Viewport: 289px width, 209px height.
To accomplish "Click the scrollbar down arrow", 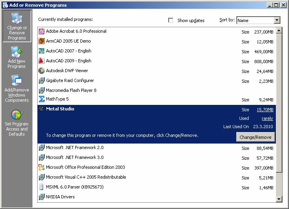I will click(x=279, y=199).
